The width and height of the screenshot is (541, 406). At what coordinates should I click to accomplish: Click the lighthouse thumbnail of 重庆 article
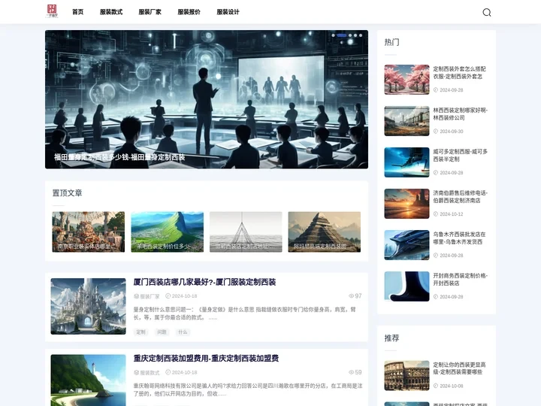coord(89,380)
